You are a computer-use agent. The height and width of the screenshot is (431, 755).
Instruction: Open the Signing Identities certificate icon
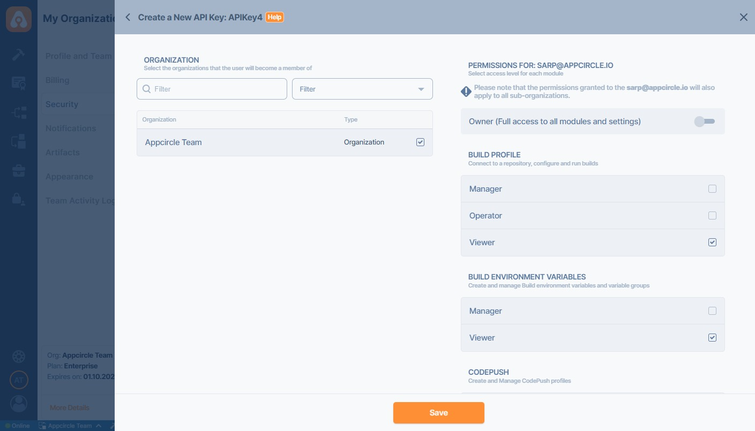click(x=19, y=83)
